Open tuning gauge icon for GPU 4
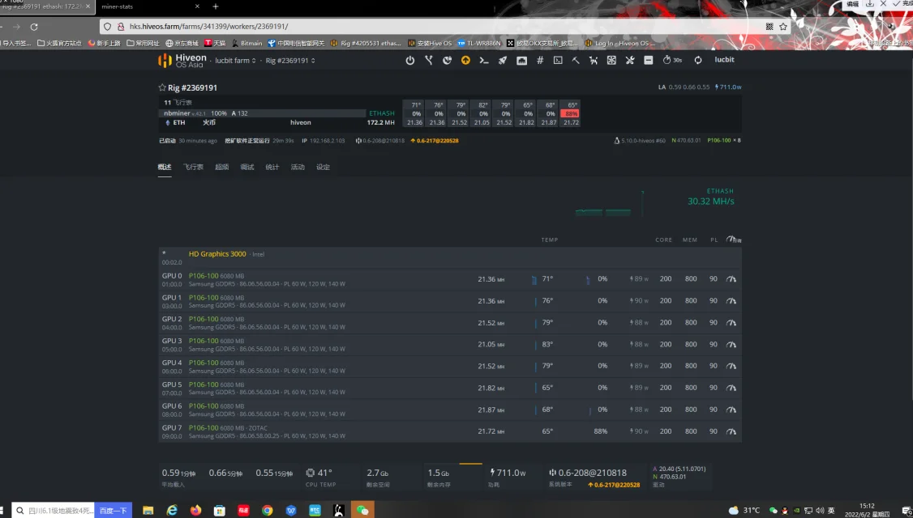The width and height of the screenshot is (913, 518). tap(731, 367)
